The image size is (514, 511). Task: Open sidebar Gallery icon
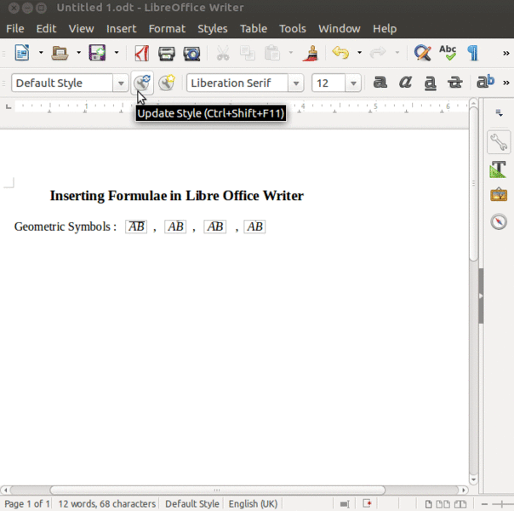click(499, 195)
